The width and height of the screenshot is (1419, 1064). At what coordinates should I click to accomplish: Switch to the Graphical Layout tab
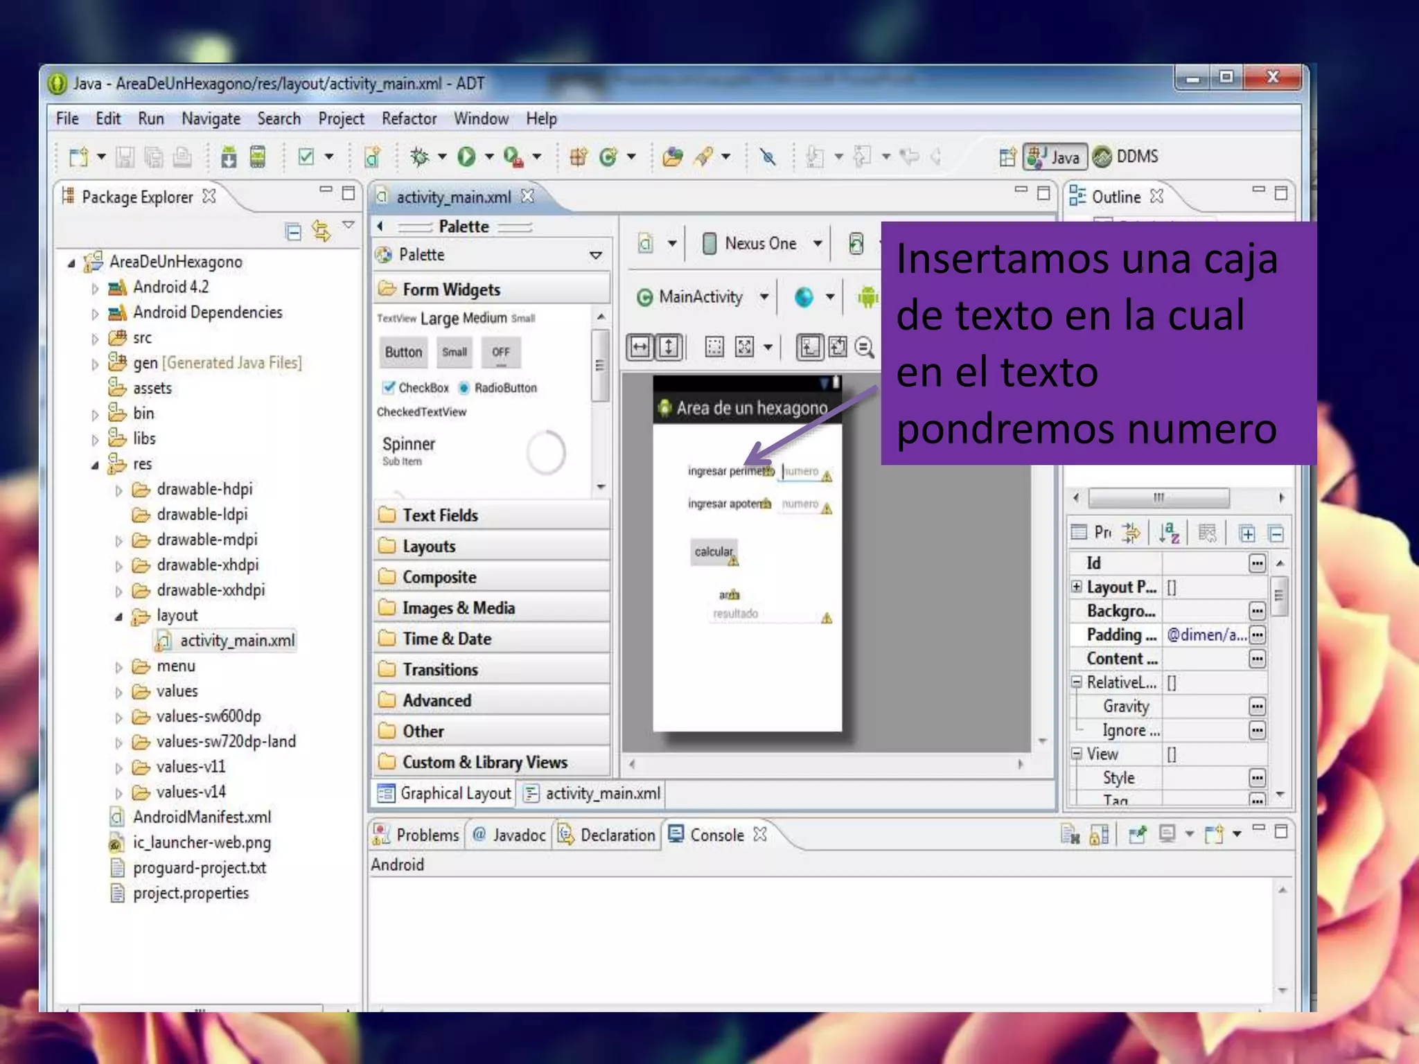[446, 793]
